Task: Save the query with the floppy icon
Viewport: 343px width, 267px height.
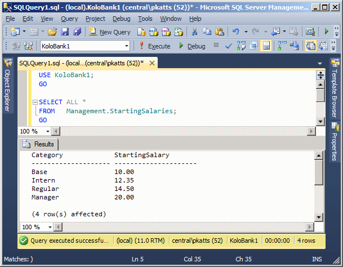Action: click(65, 32)
